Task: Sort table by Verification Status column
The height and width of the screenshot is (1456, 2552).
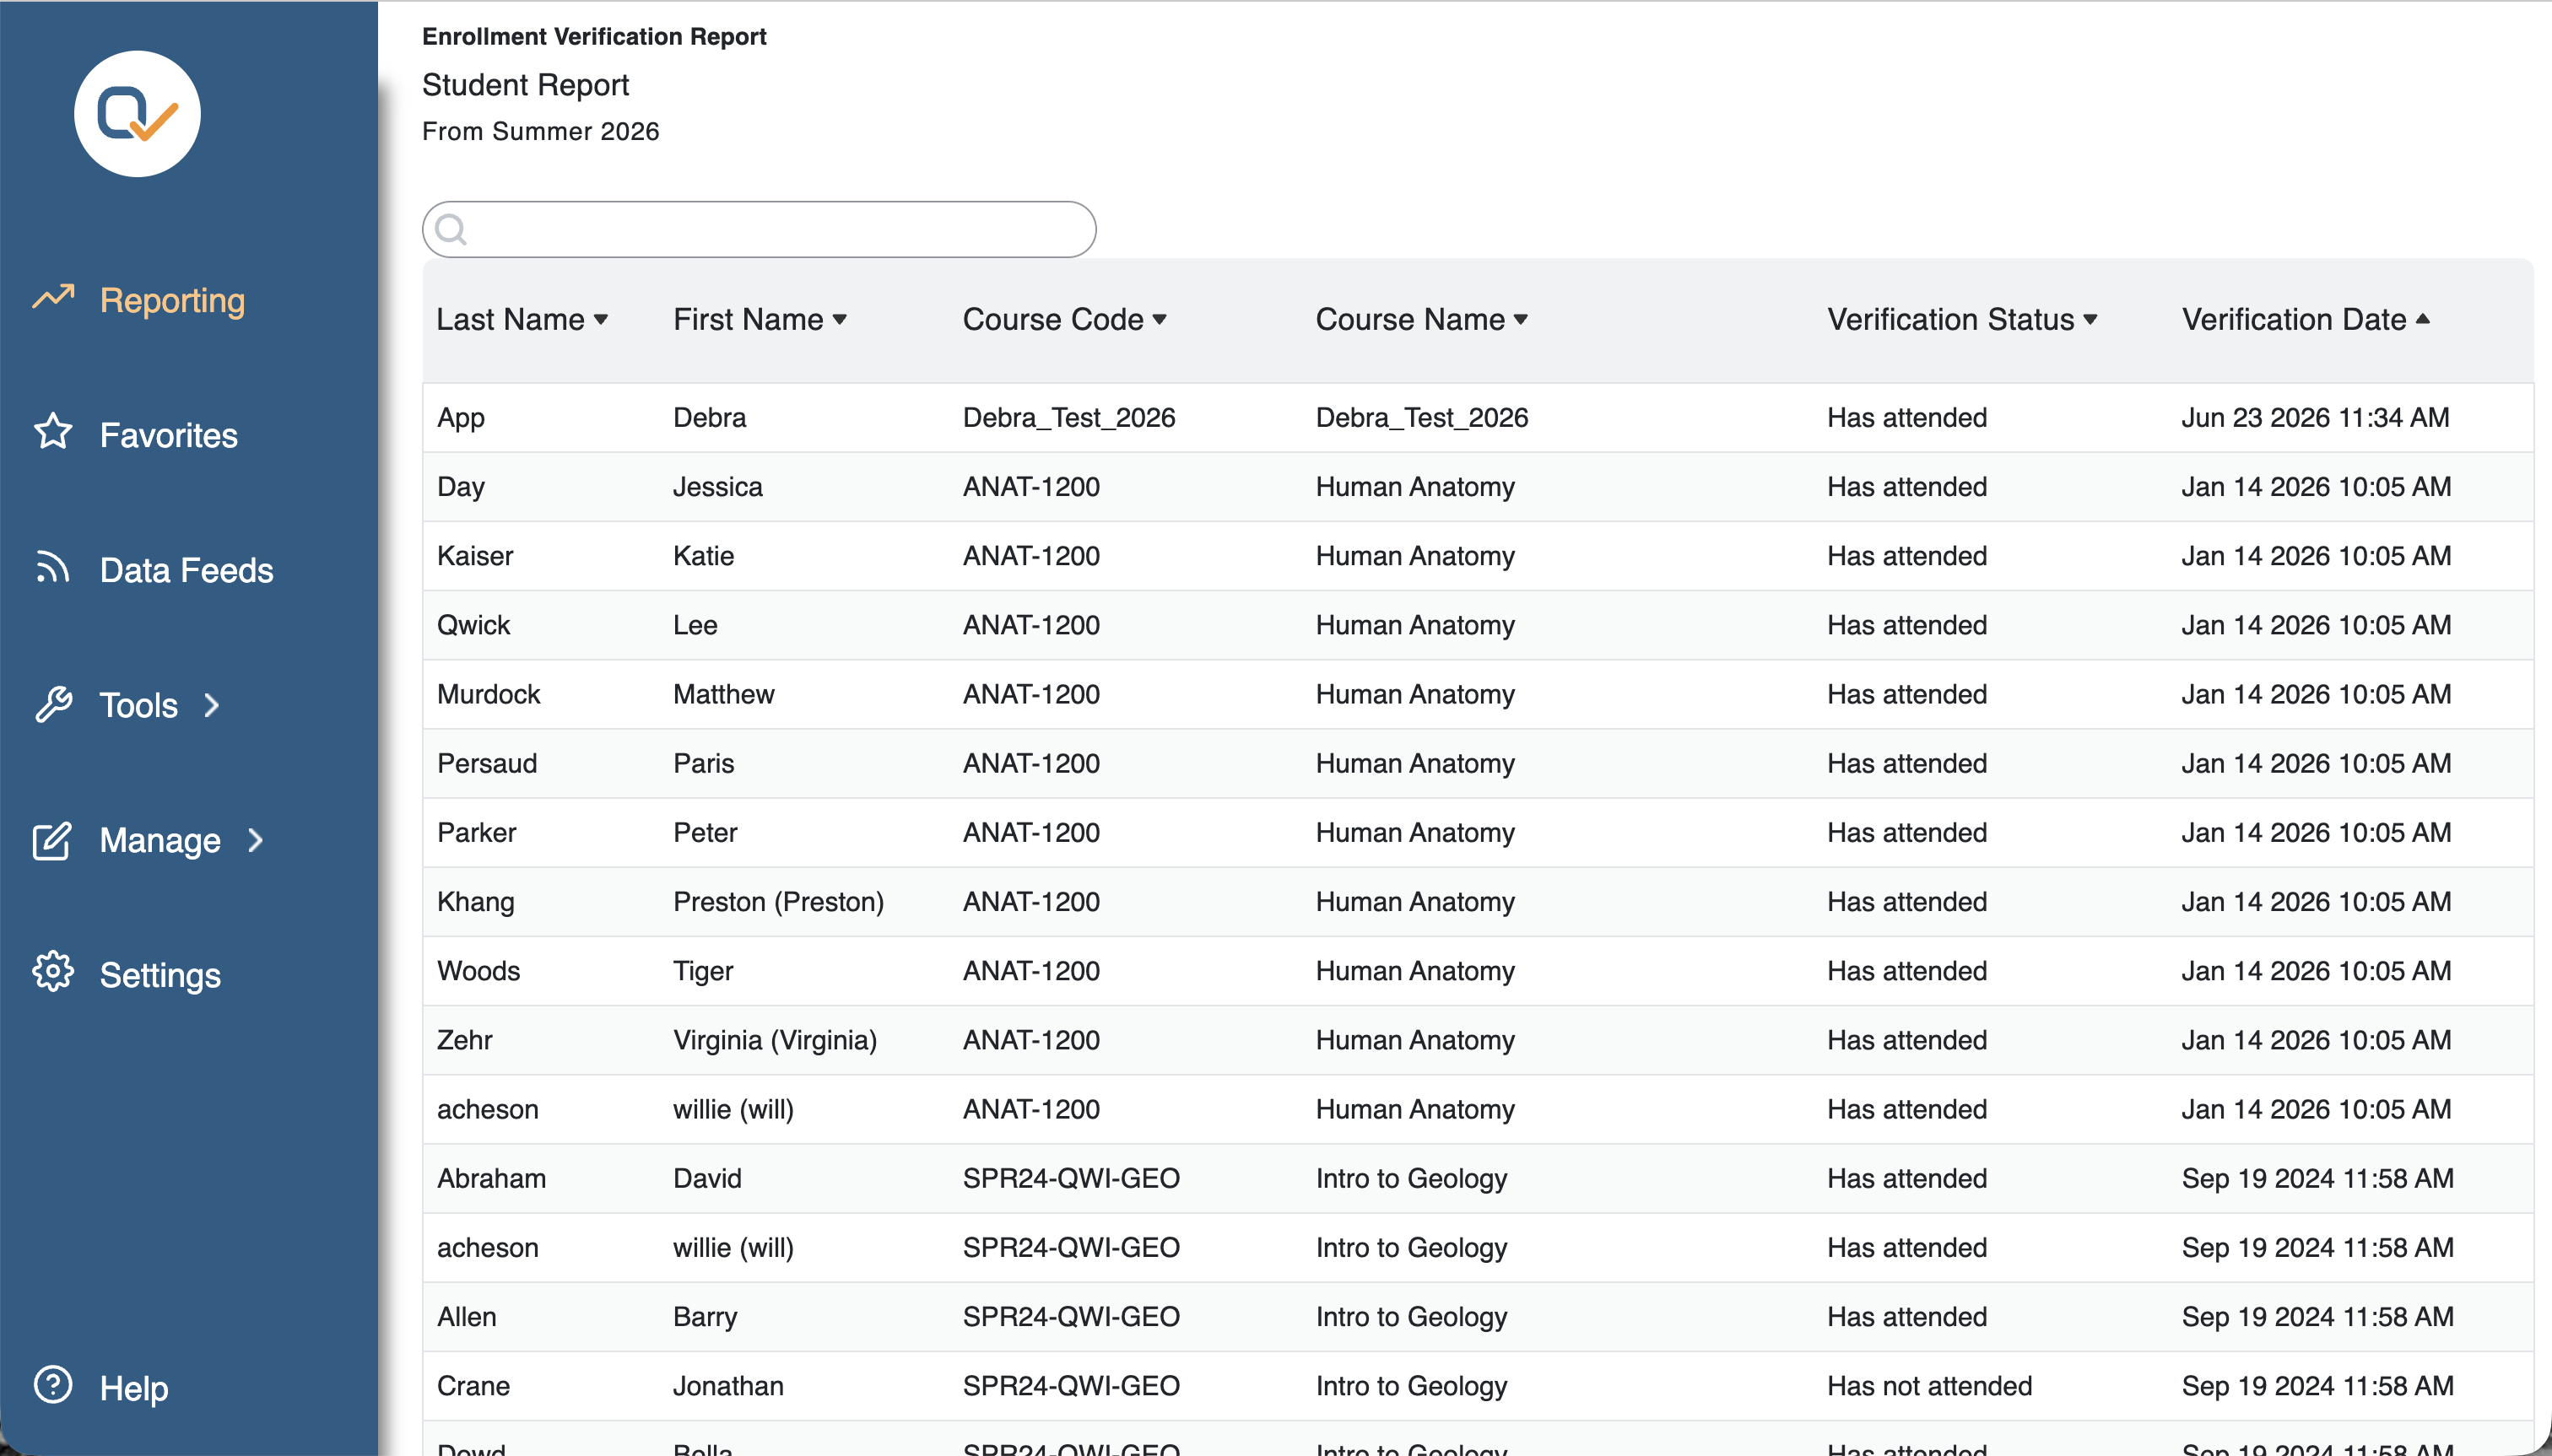Action: click(x=1962, y=319)
